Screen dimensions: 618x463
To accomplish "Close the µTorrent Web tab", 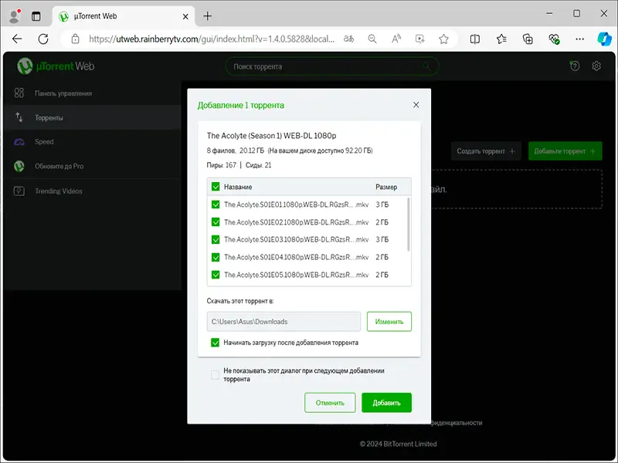I will 185,16.
